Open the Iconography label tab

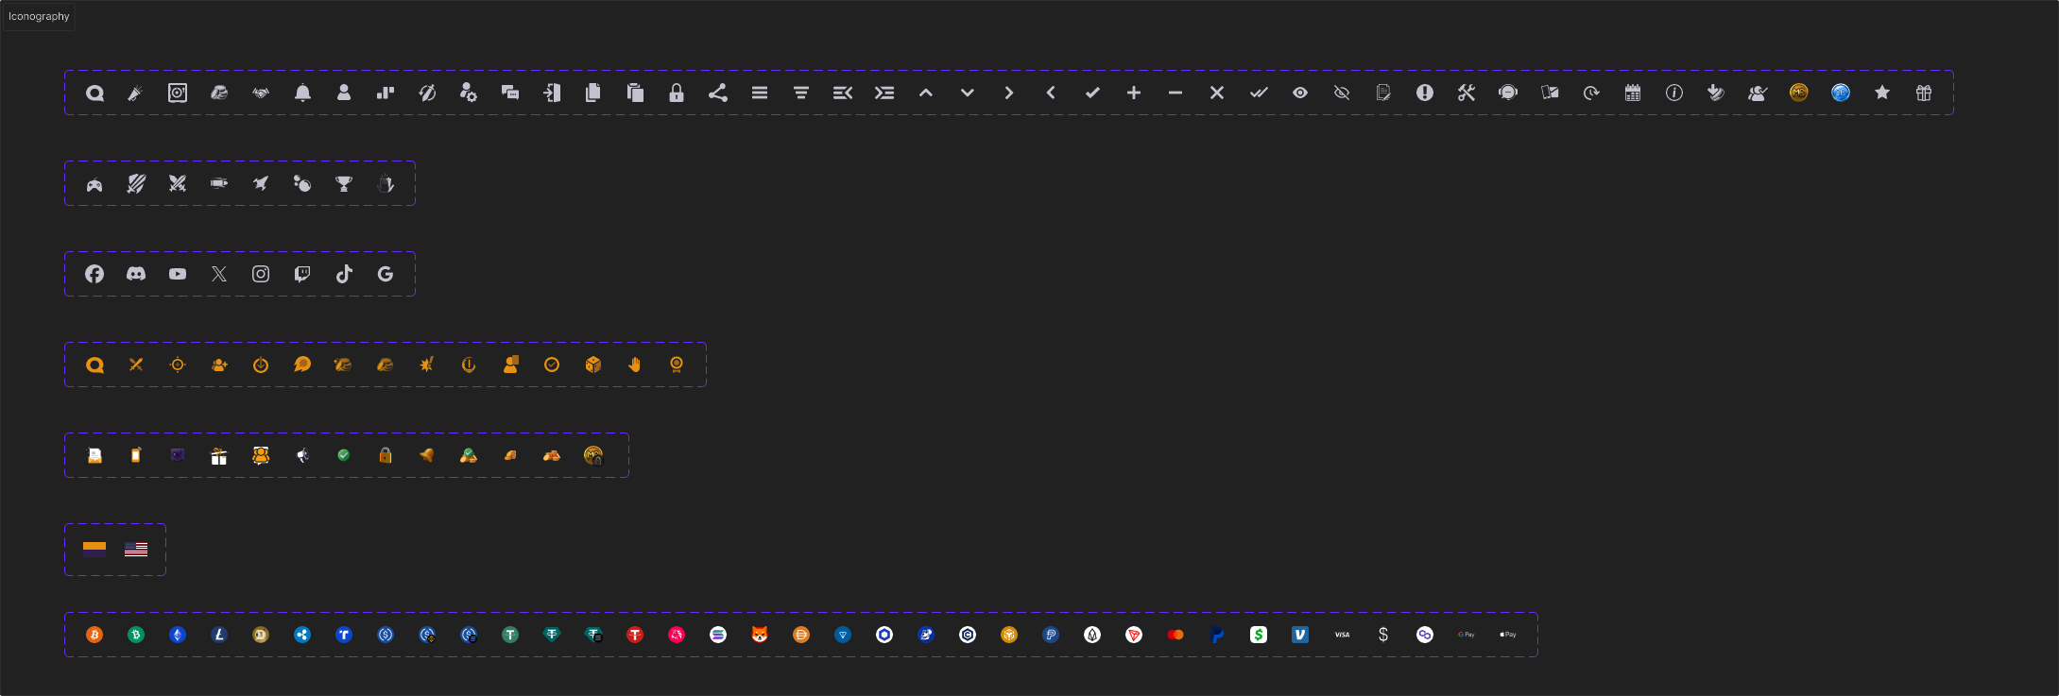pyautogui.click(x=39, y=16)
